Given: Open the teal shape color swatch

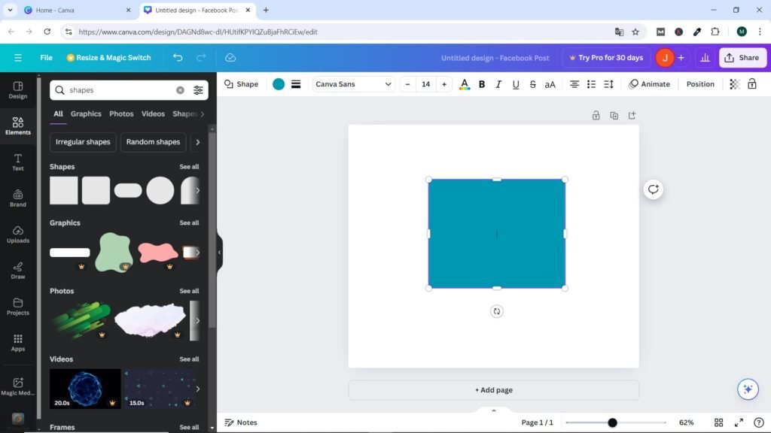Looking at the screenshot, I should click(279, 84).
